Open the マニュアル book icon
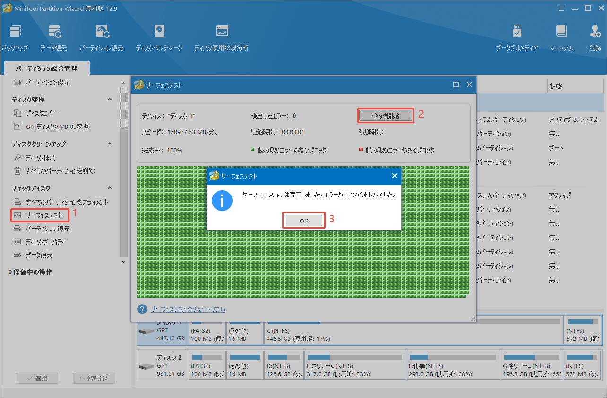The width and height of the screenshot is (607, 398). 562,38
